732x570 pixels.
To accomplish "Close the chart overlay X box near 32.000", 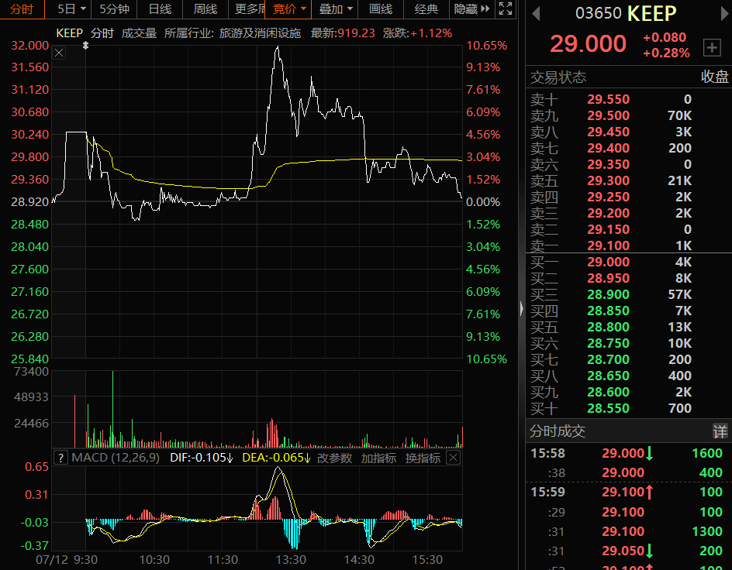I will 60,51.
